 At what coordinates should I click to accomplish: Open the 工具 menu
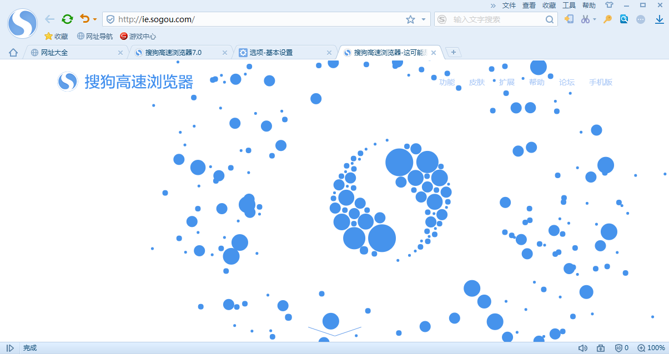569,6
